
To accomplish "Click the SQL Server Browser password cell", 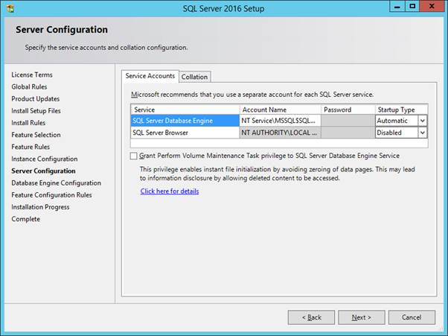I will point(348,133).
